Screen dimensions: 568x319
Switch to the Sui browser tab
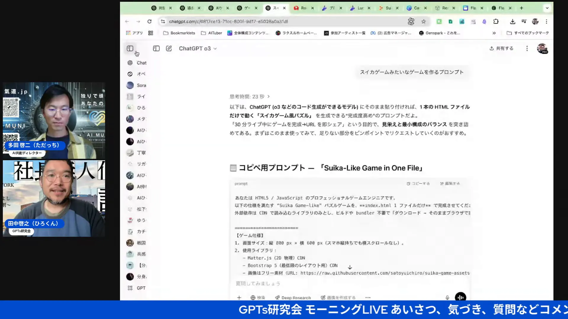pos(388,8)
